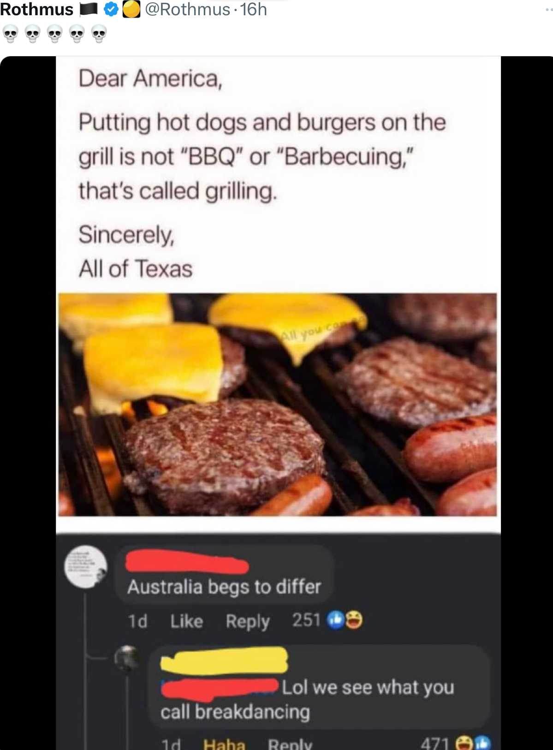Reply to Australia begs to differ comment
Screen dimensions: 553x750
[x=248, y=622]
